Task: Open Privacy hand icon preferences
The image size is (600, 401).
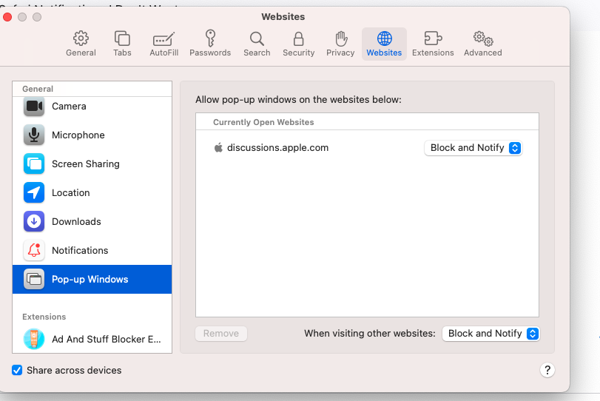Action: coord(340,44)
